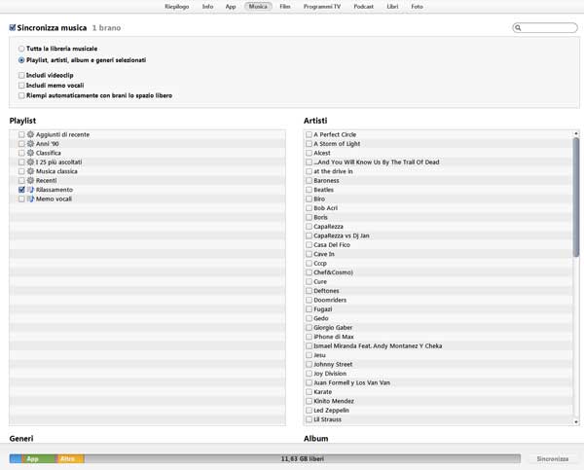Enable Includi videoclip
This screenshot has height=470, width=584.
tap(21, 75)
